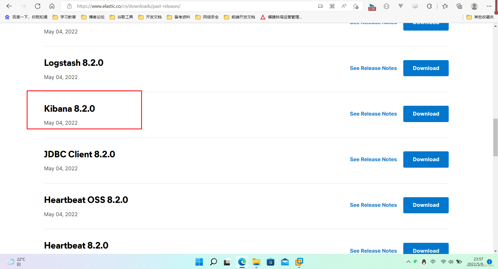This screenshot has width=498, height=269.
Task: Open Windows taskbar search
Action: (213, 262)
